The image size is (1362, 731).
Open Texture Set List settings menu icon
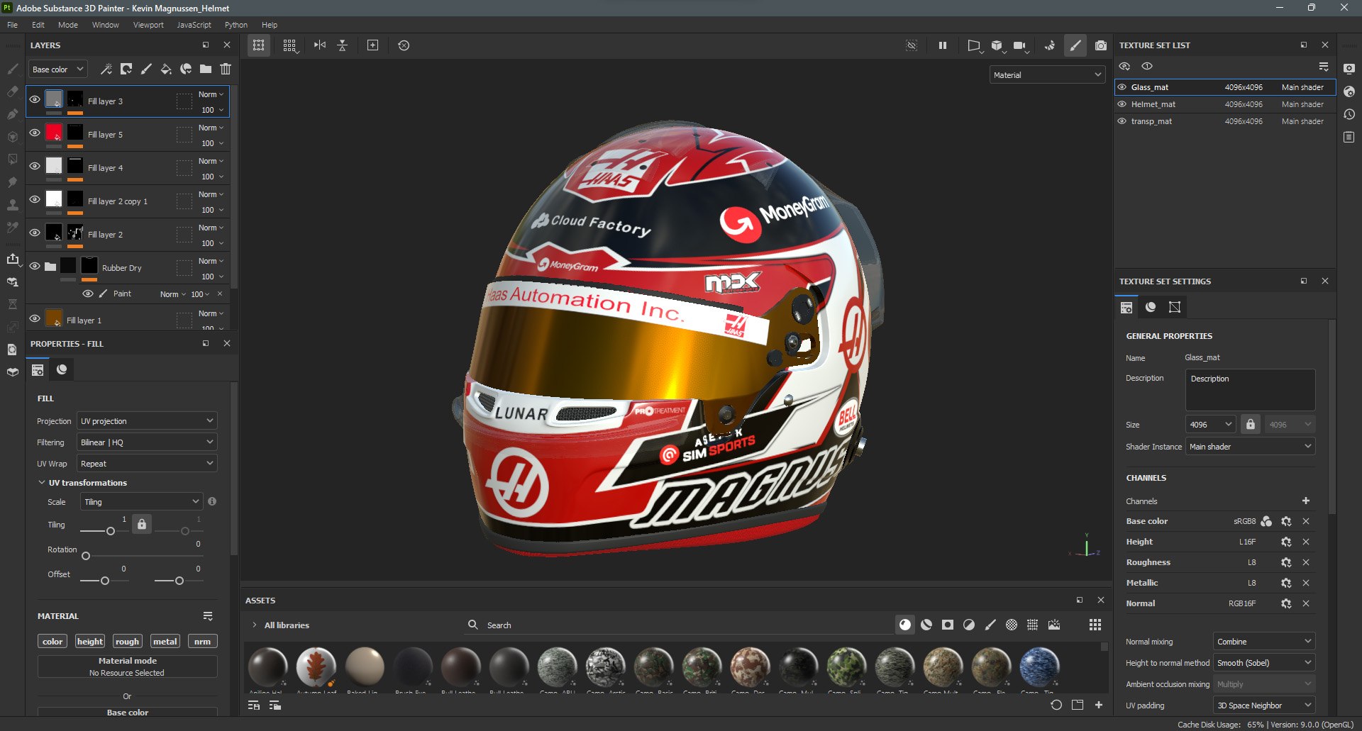[1324, 66]
